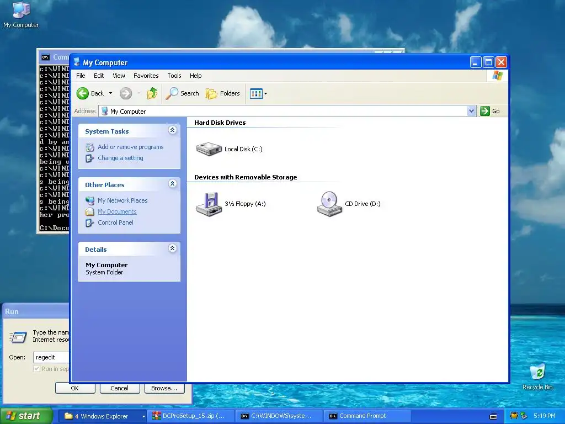Click the Hard Disk Drives group header
The width and height of the screenshot is (565, 424).
click(x=220, y=123)
